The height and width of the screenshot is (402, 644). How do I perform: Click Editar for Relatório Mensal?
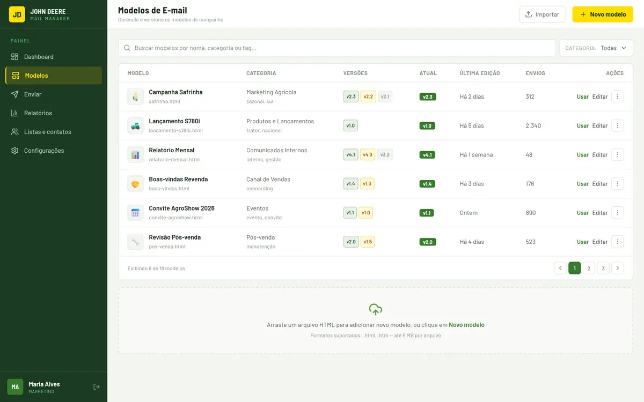tap(600, 155)
